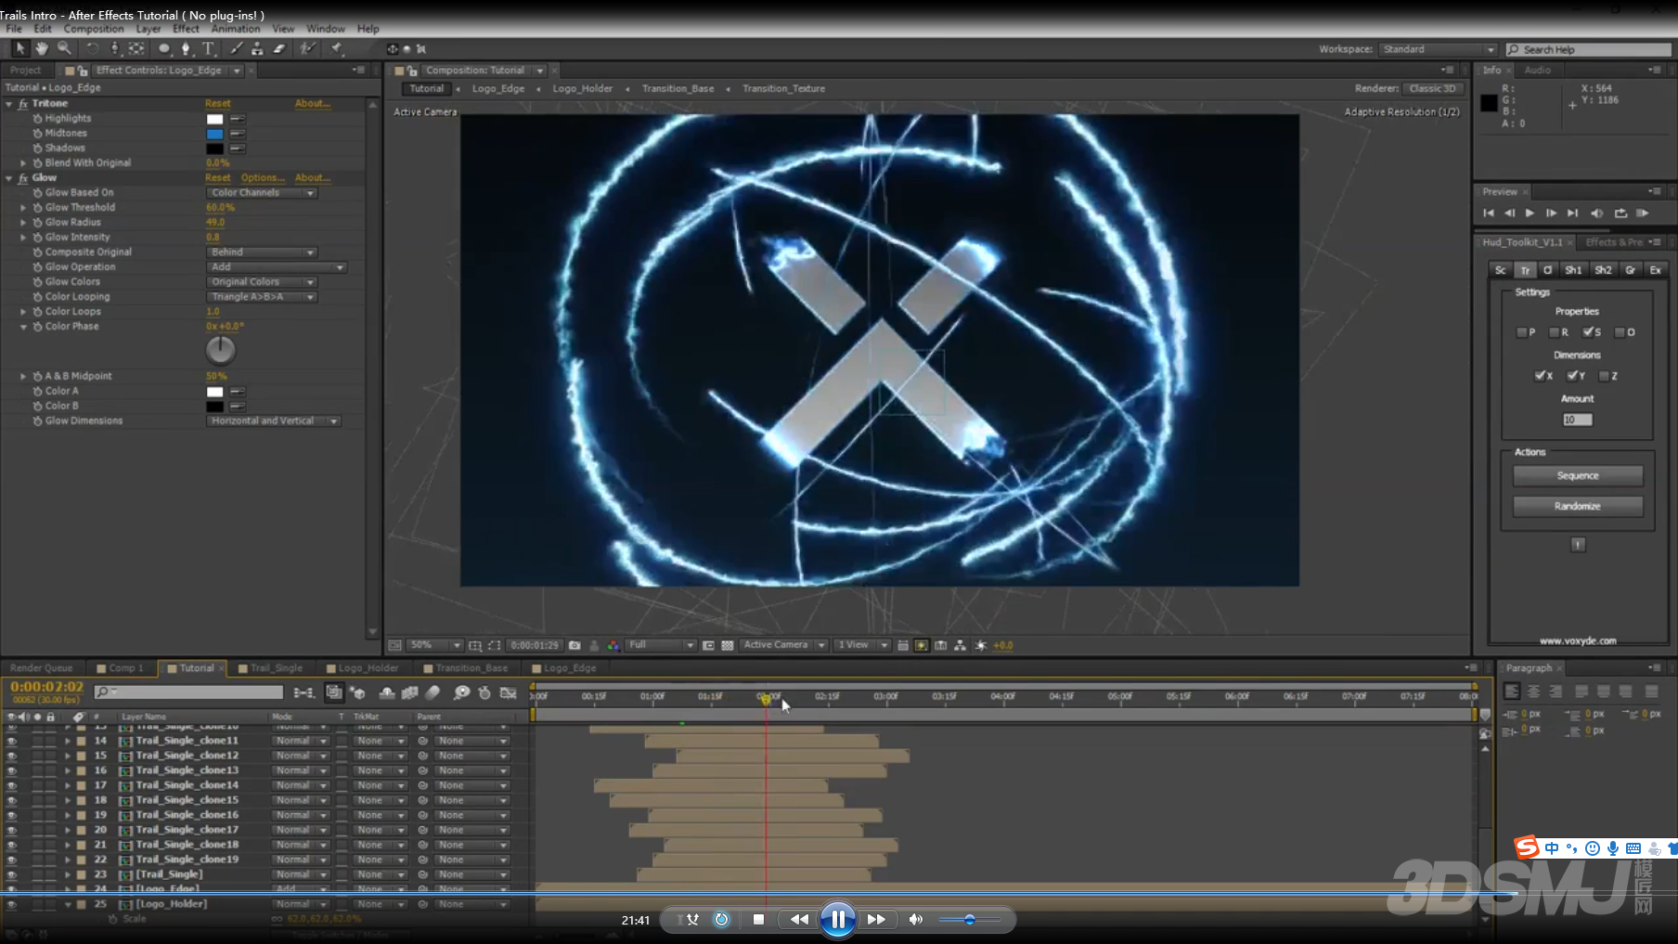
Task: Reset the Glow effect
Action: (217, 178)
